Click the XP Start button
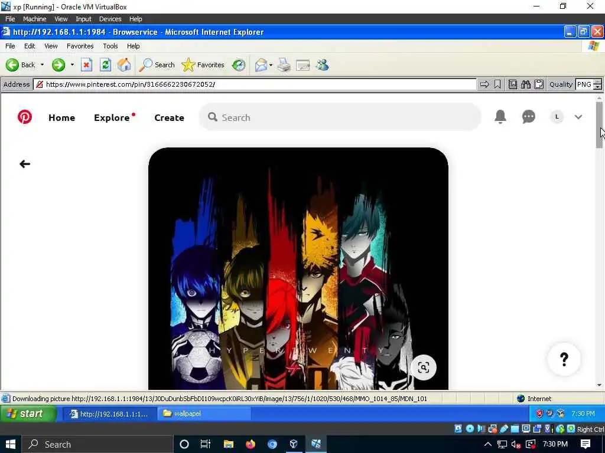Image resolution: width=605 pixels, height=453 pixels. pyautogui.click(x=28, y=413)
